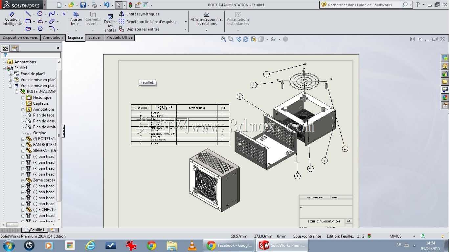Click Afficher/Supprimer les relations tool
Viewport: 450px width, 252px height.
(x=207, y=19)
